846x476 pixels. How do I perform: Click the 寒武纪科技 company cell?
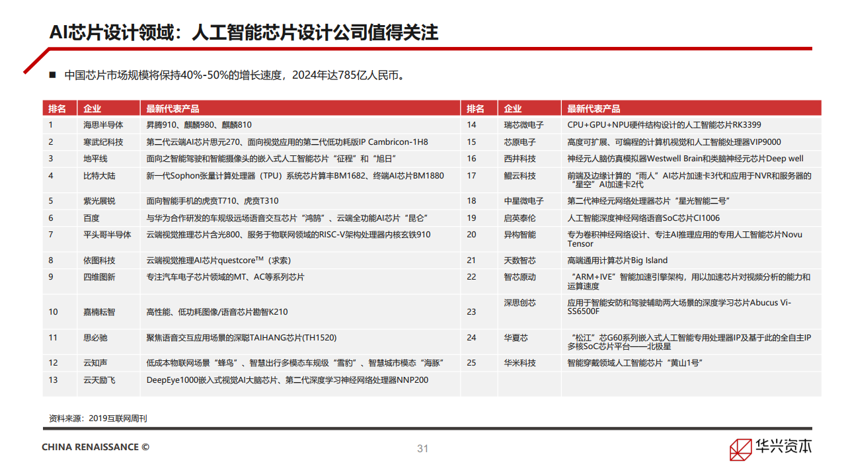(x=102, y=142)
